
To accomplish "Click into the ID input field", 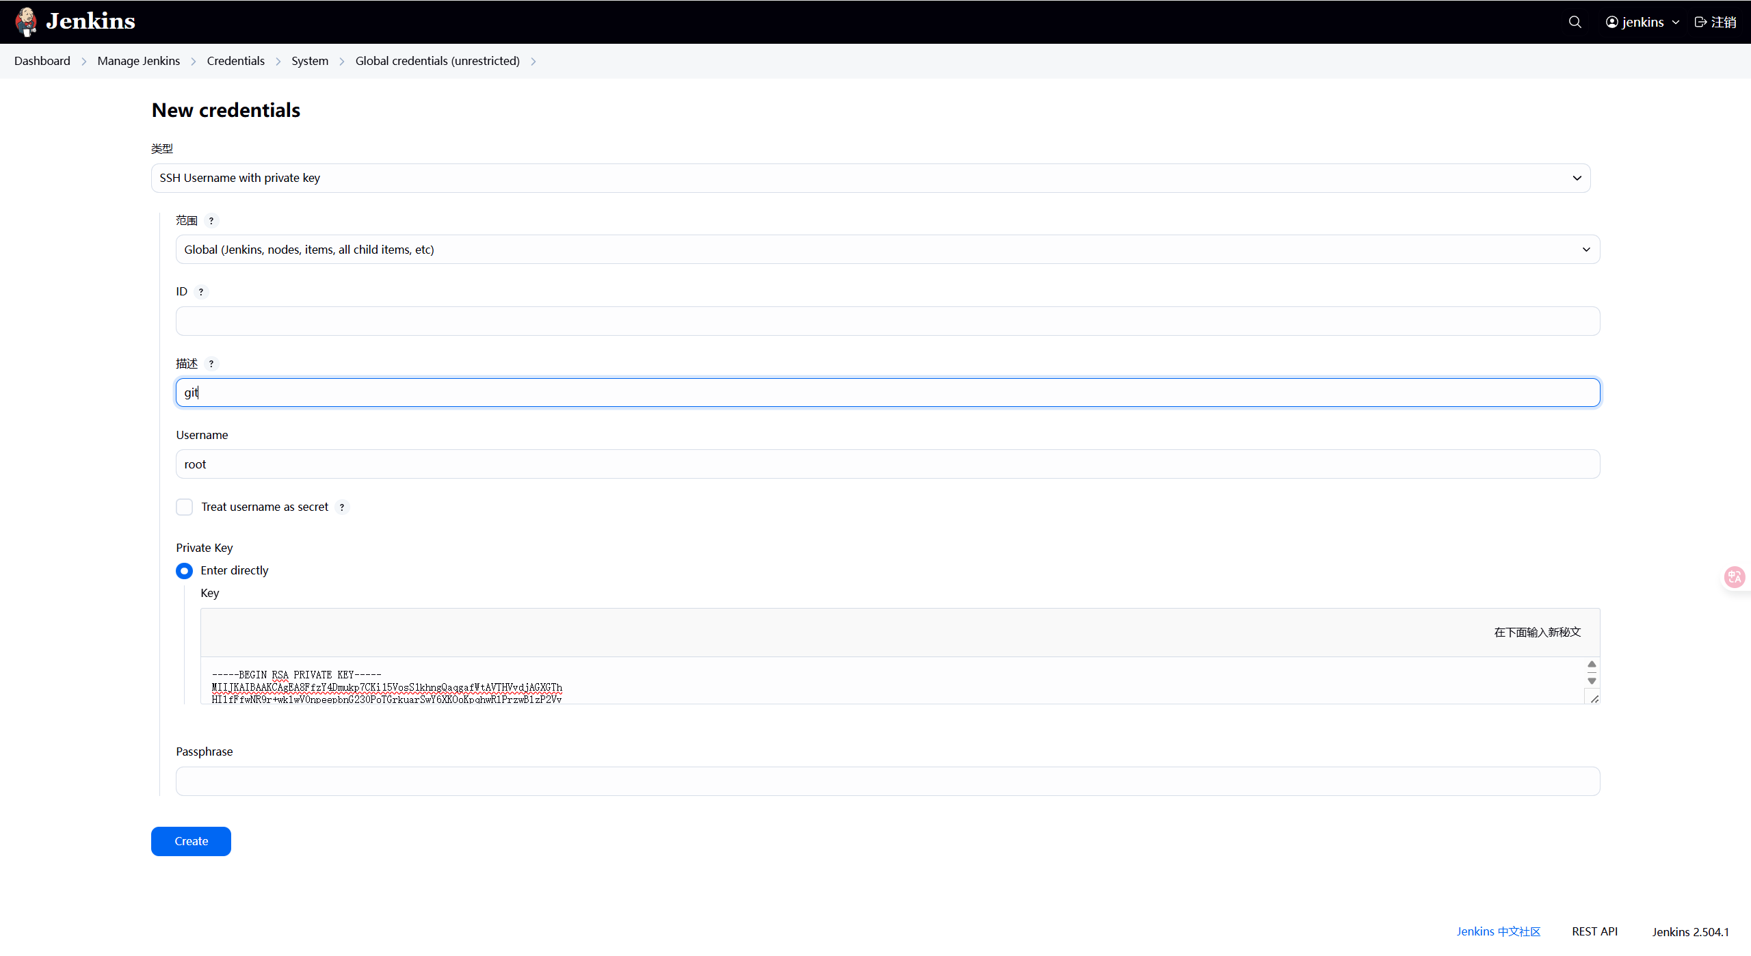I will [x=887, y=321].
